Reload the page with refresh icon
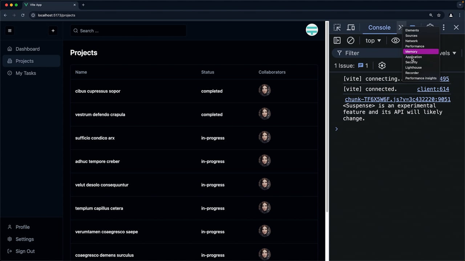Screen dimensions: 465x261 (x=23, y=15)
